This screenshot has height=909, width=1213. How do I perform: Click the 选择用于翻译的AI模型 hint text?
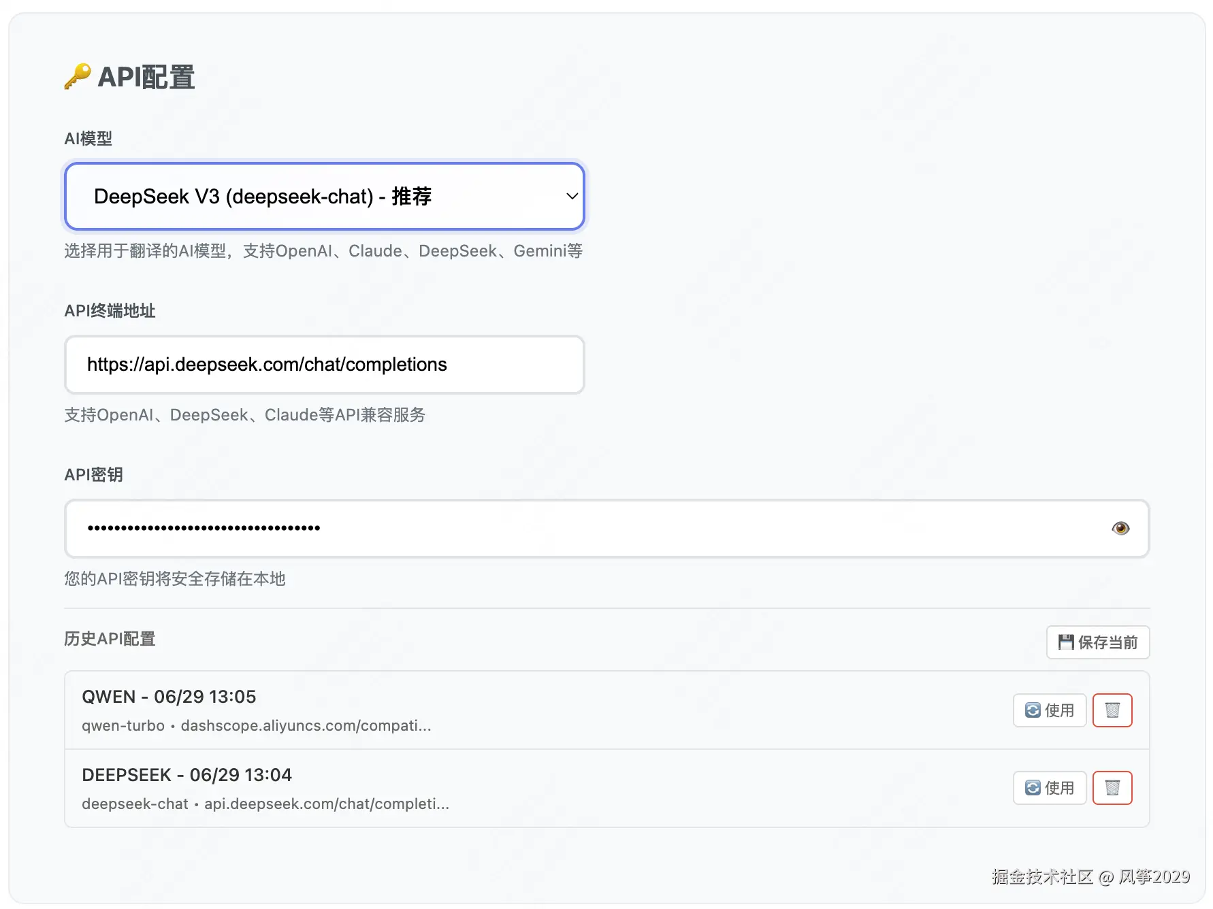(x=323, y=251)
